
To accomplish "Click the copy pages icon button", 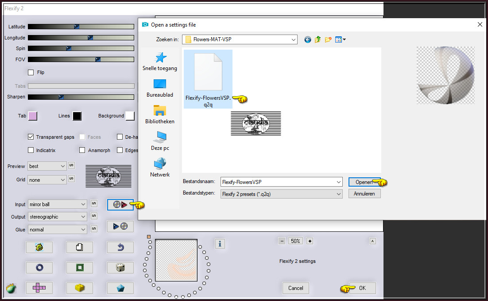I will tap(80, 247).
